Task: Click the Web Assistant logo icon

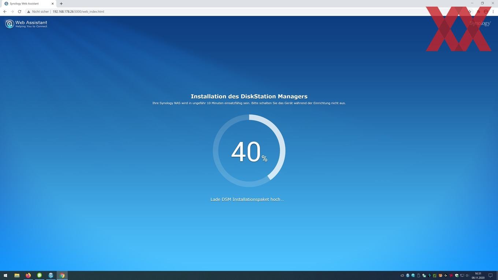Action: pyautogui.click(x=10, y=24)
